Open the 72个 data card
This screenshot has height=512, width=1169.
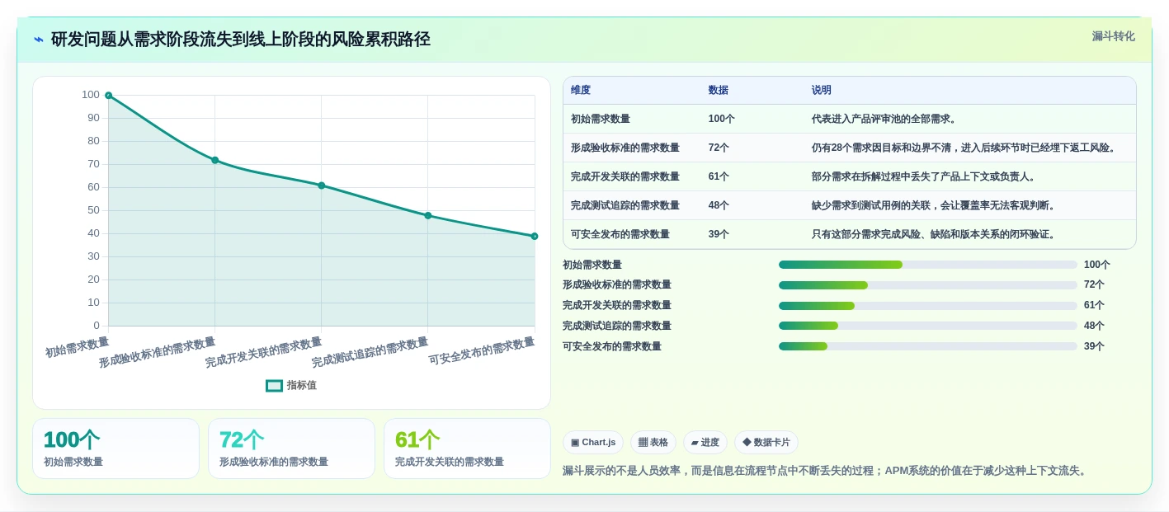pyautogui.click(x=291, y=449)
